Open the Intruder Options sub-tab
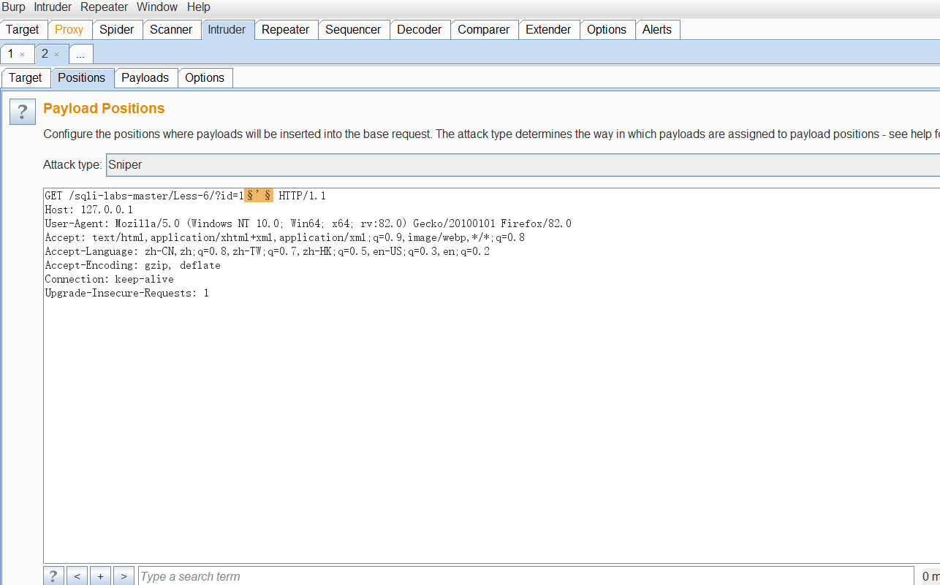Screen dimensions: 940x585 pyautogui.click(x=205, y=77)
